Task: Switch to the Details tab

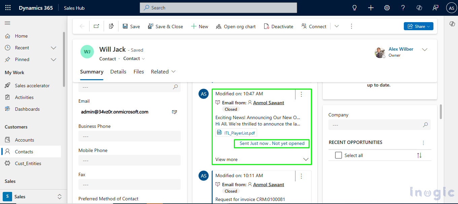Action: [118, 72]
